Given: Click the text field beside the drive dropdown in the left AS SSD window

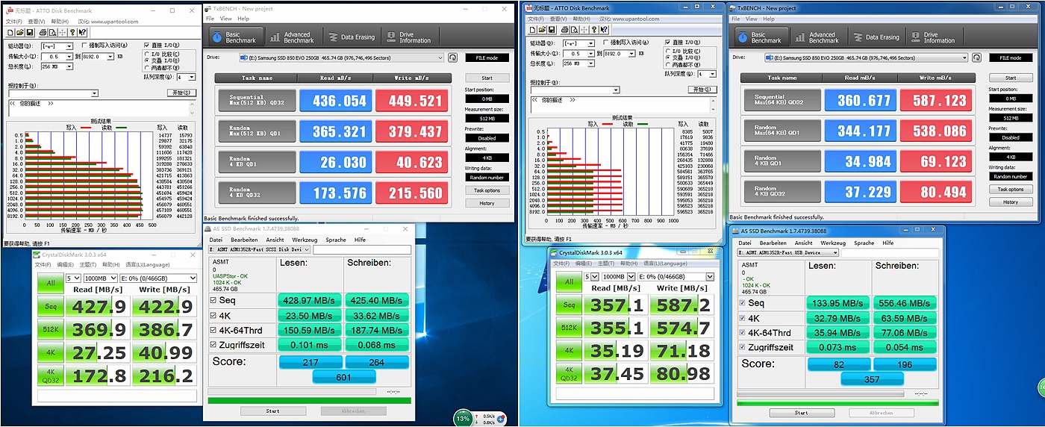Looking at the screenshot, I should pos(362,249).
